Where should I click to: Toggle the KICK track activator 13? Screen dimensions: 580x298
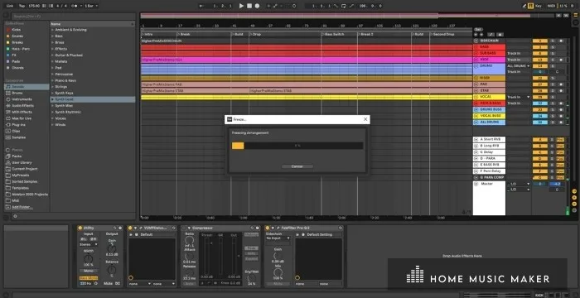pyautogui.click(x=539, y=60)
